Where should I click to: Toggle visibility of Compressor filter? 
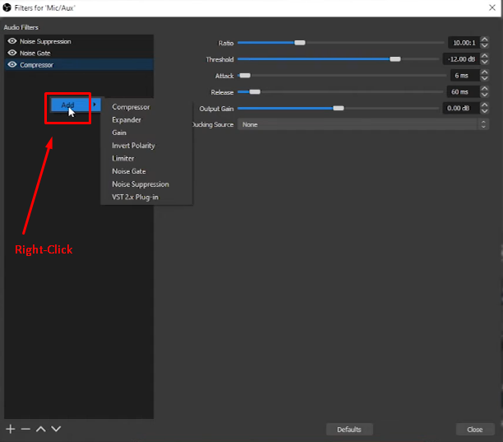(x=12, y=64)
